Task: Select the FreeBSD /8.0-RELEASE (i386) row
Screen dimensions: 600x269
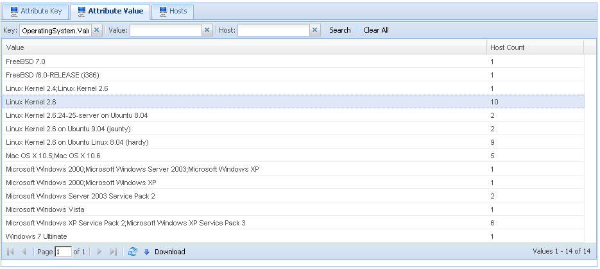Action: pyautogui.click(x=293, y=75)
